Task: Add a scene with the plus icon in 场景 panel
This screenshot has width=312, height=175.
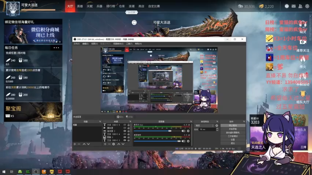Action: click(x=75, y=144)
